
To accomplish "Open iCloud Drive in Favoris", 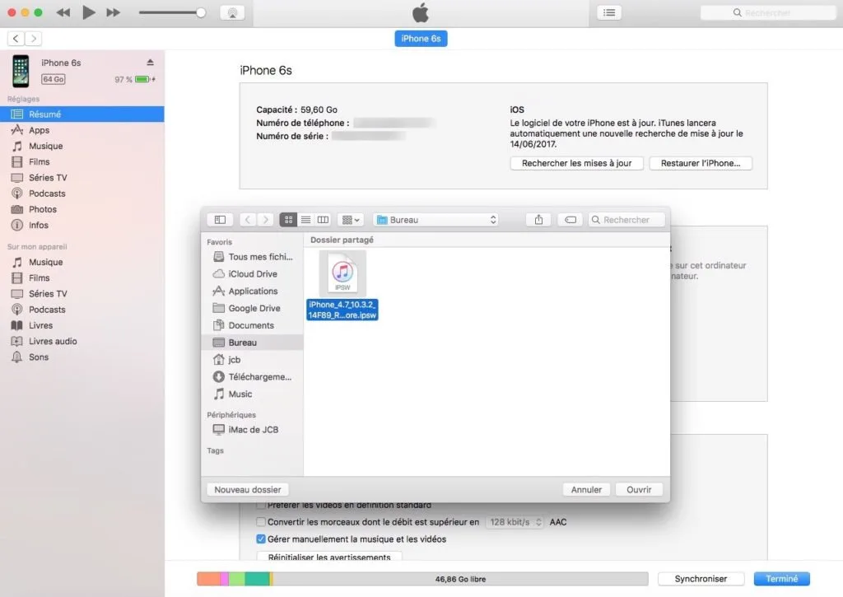I will pos(253,273).
